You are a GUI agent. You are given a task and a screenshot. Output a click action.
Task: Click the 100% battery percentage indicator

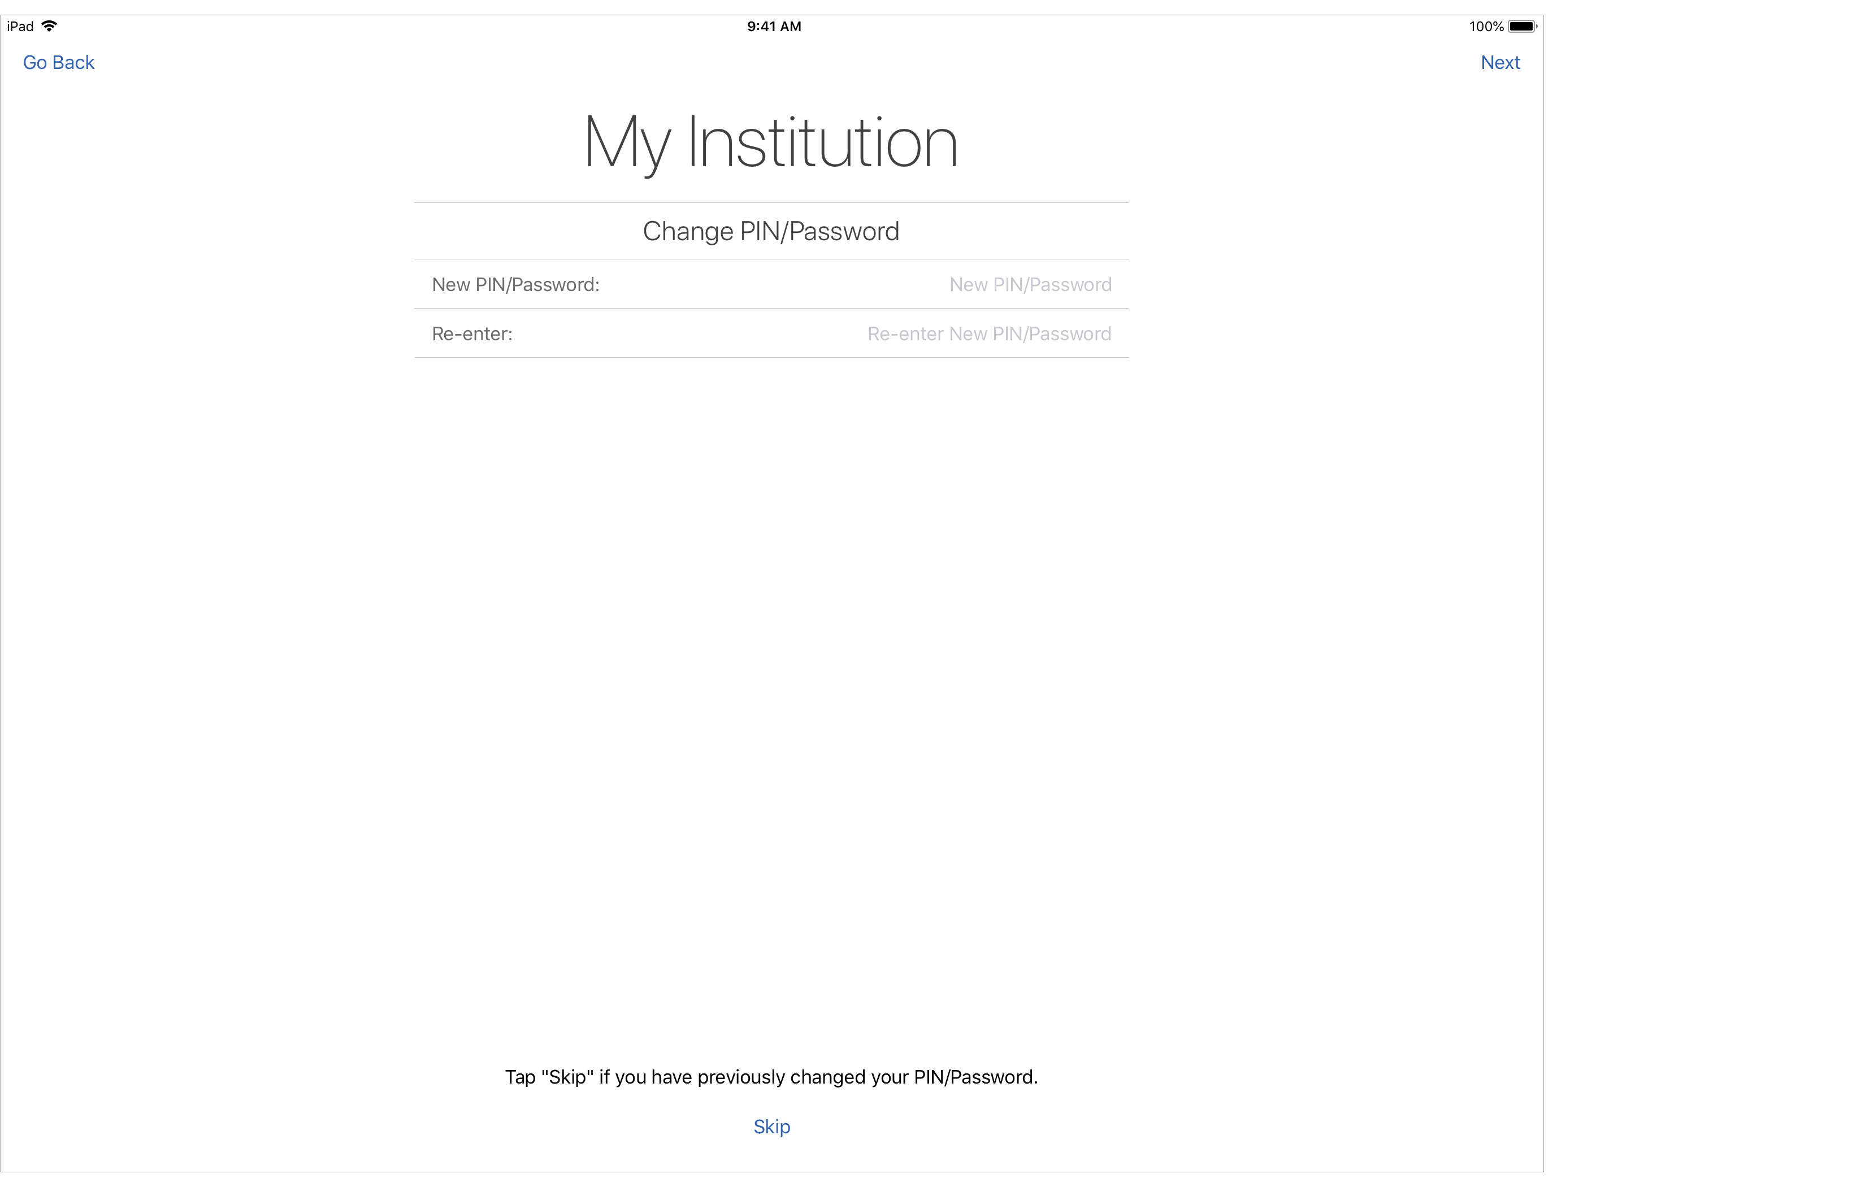tap(1485, 25)
